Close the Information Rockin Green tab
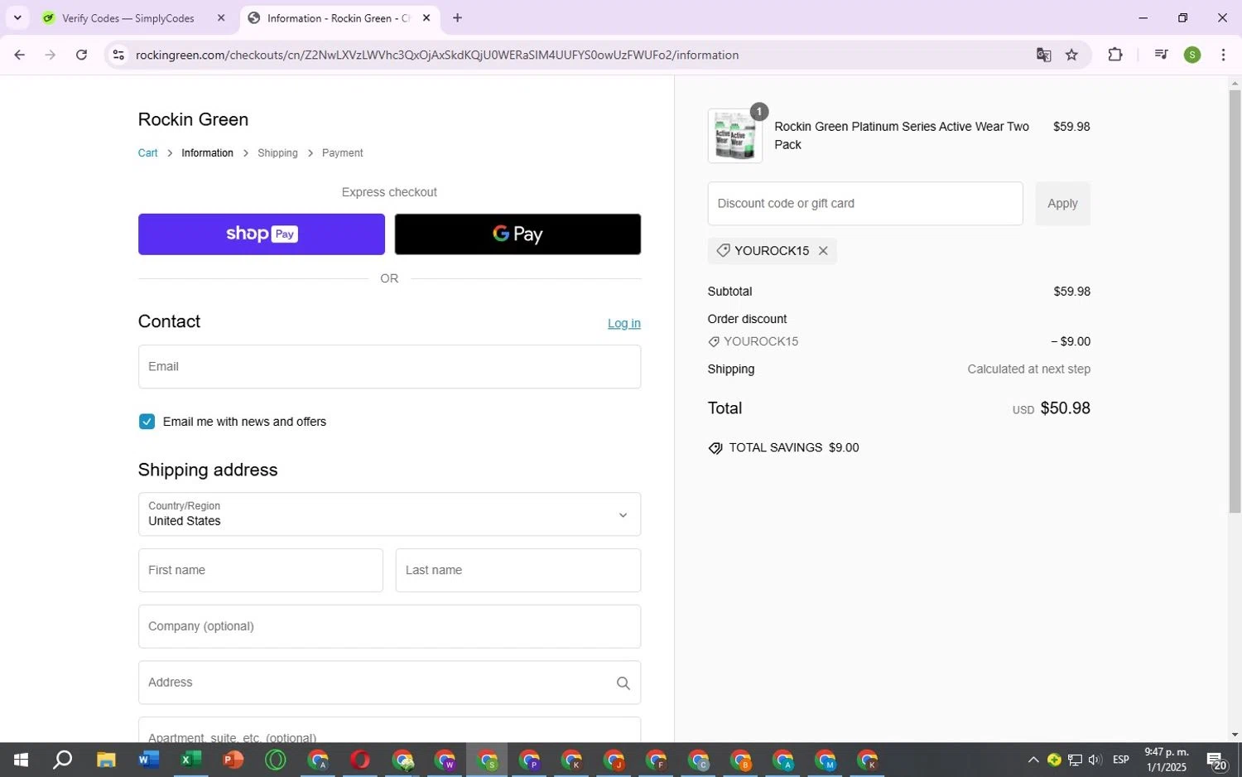This screenshot has height=777, width=1242. pyautogui.click(x=426, y=17)
